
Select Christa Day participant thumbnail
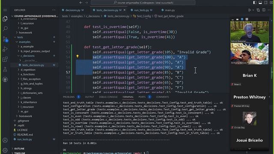tap(250, 118)
